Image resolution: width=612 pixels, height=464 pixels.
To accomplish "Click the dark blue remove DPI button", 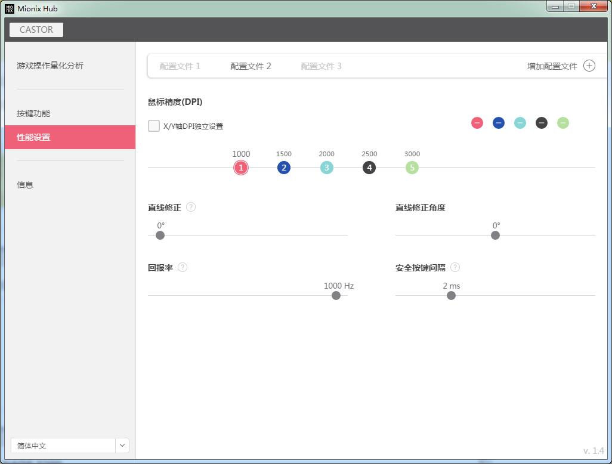I will point(499,123).
